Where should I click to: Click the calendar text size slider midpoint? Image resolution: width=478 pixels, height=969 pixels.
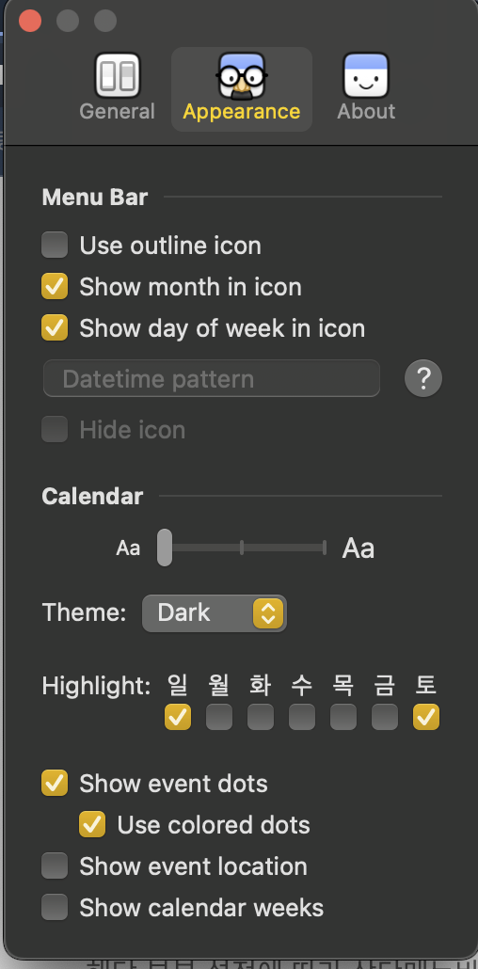pos(241,548)
